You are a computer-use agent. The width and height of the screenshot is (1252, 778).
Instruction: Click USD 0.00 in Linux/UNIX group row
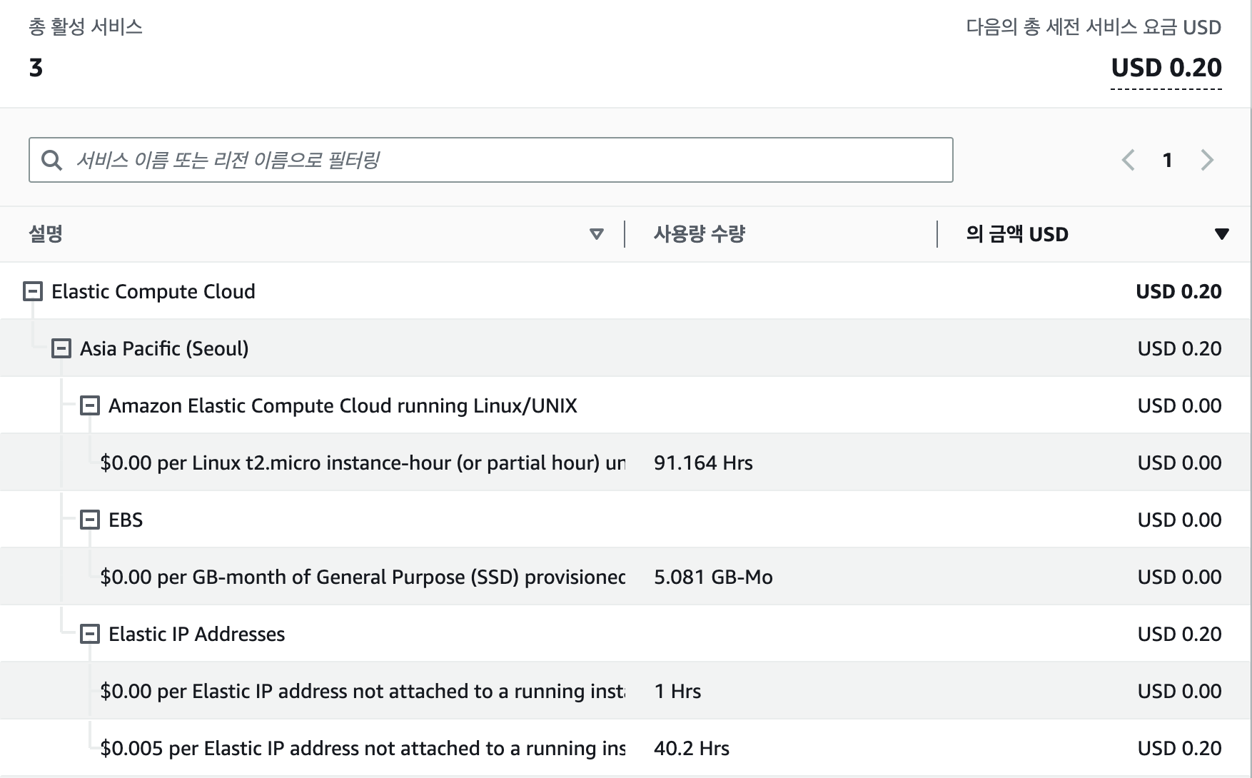tap(1179, 405)
